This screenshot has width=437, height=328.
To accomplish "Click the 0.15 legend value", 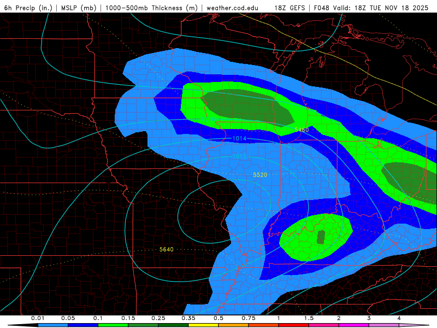I will (128, 318).
